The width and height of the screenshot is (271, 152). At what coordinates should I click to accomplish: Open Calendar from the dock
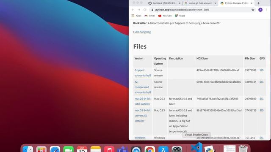click(82, 149)
